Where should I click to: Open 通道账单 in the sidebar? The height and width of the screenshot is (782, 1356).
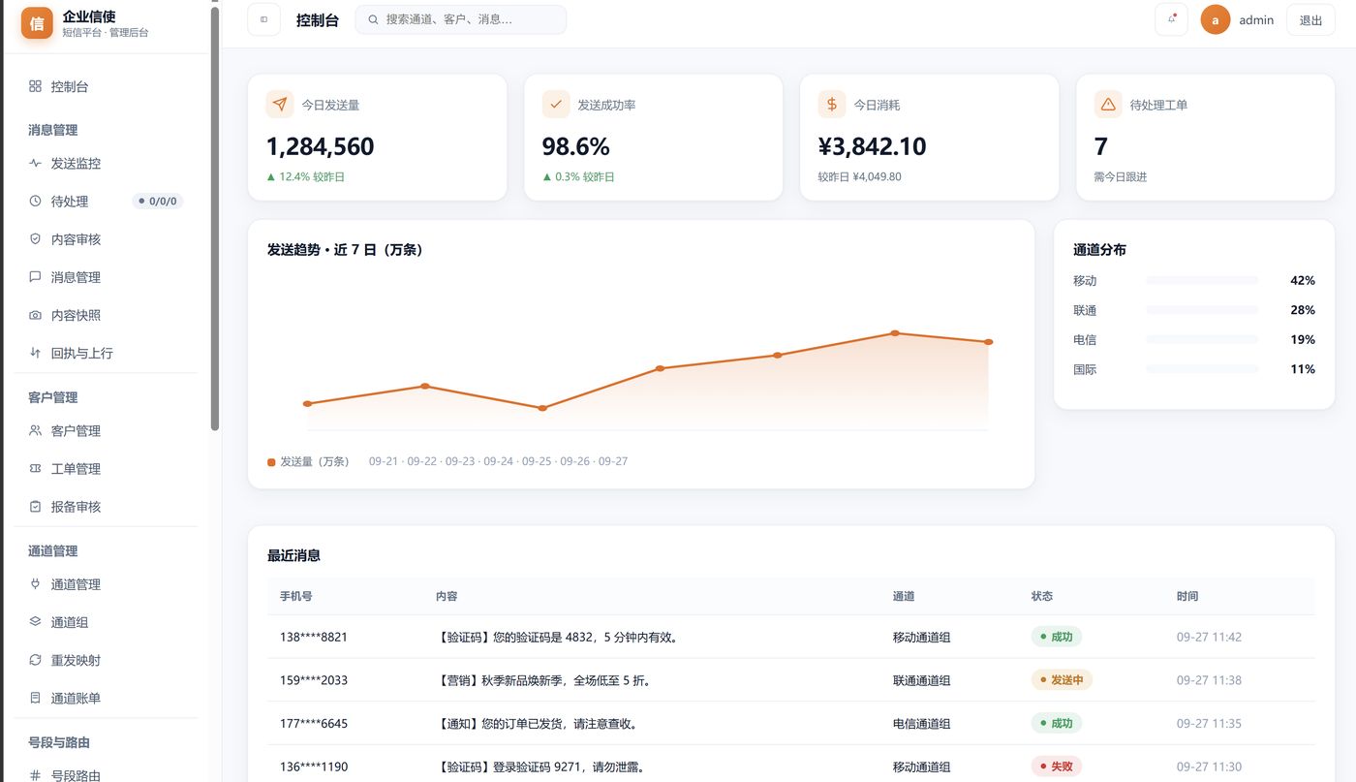pyautogui.click(x=105, y=698)
